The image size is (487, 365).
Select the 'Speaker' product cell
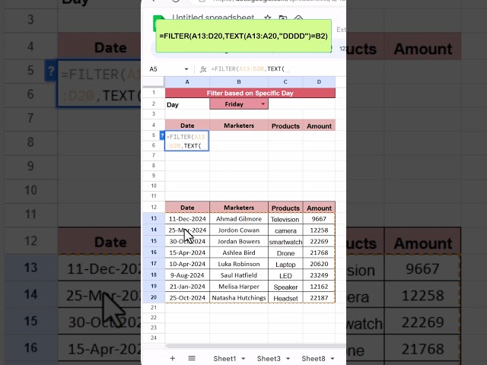pos(285,287)
